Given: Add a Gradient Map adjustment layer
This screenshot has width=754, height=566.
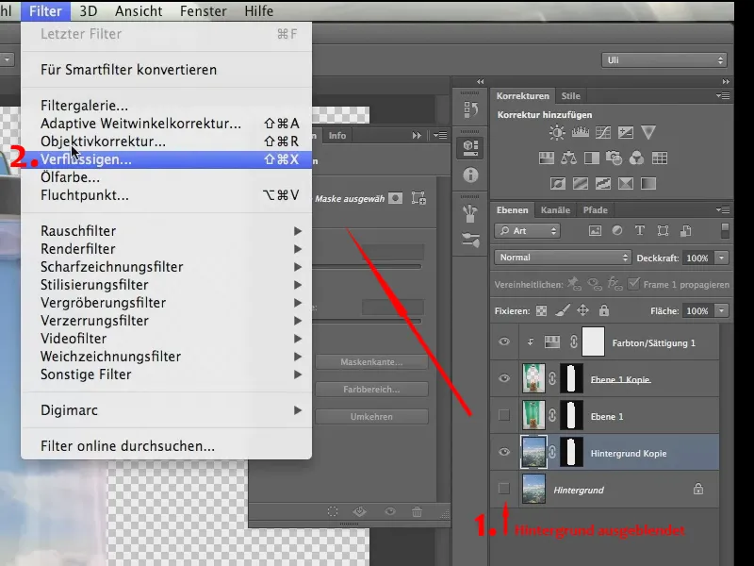Looking at the screenshot, I should coord(648,183).
